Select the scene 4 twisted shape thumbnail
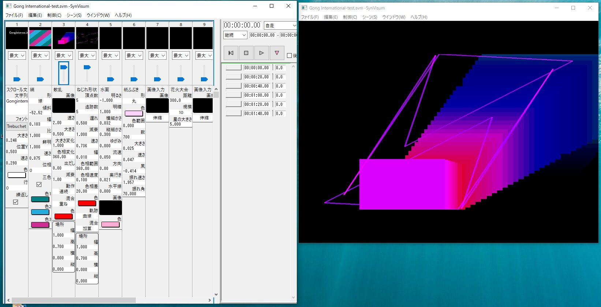This screenshot has width=601, height=307. click(87, 38)
